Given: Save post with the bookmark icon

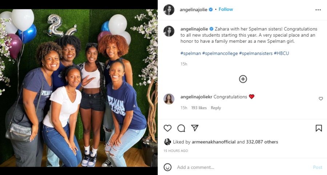Looking at the screenshot, I should (319, 128).
